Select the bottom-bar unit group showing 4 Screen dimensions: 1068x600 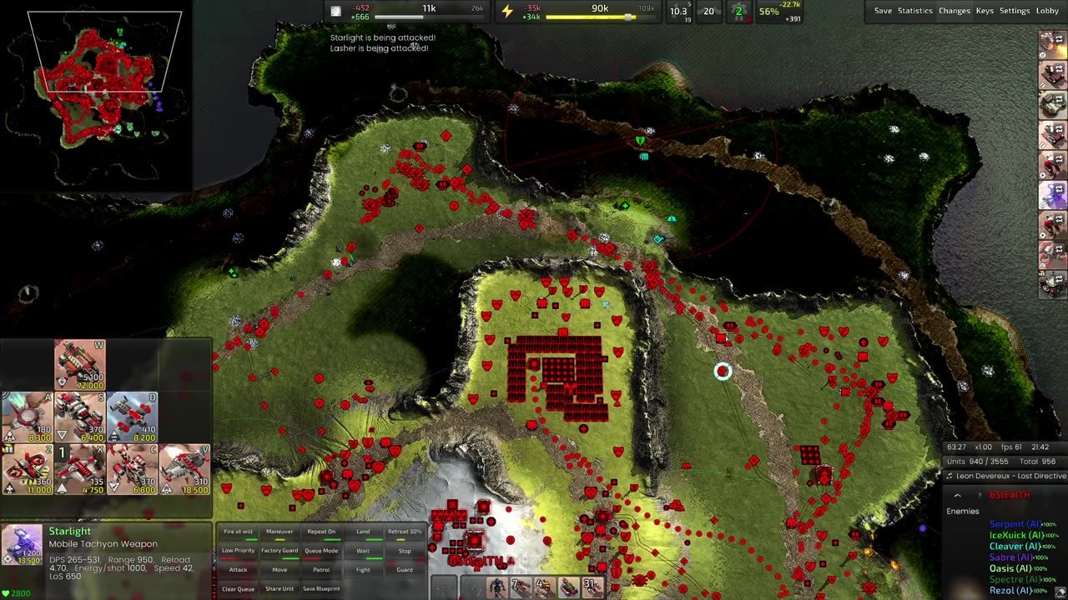tap(545, 587)
